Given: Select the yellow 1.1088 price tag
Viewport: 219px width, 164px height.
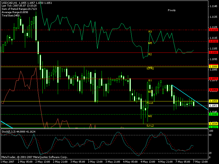Looking at the screenshot, I should [213, 66].
